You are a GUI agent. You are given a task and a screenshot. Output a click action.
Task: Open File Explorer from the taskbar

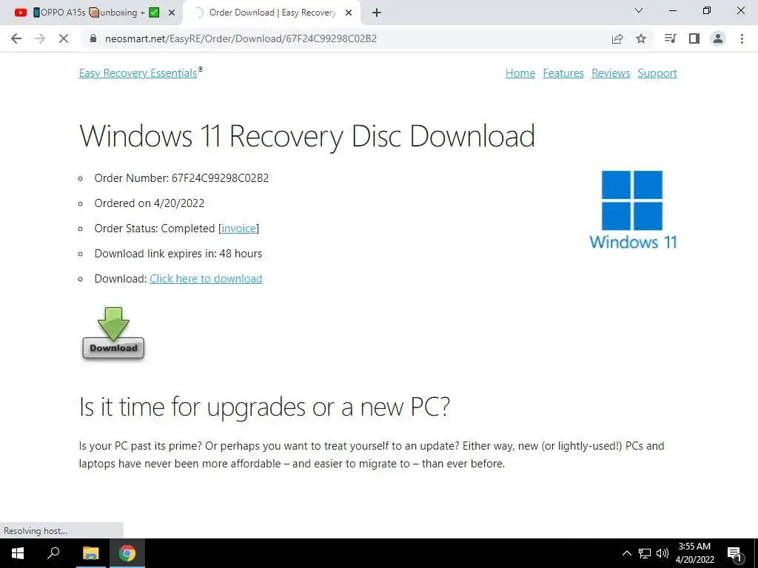[90, 553]
